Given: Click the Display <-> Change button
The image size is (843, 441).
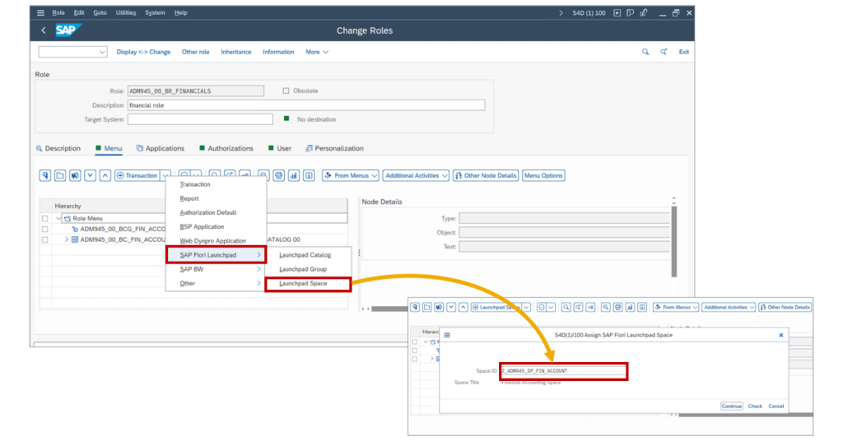Looking at the screenshot, I should coord(143,52).
